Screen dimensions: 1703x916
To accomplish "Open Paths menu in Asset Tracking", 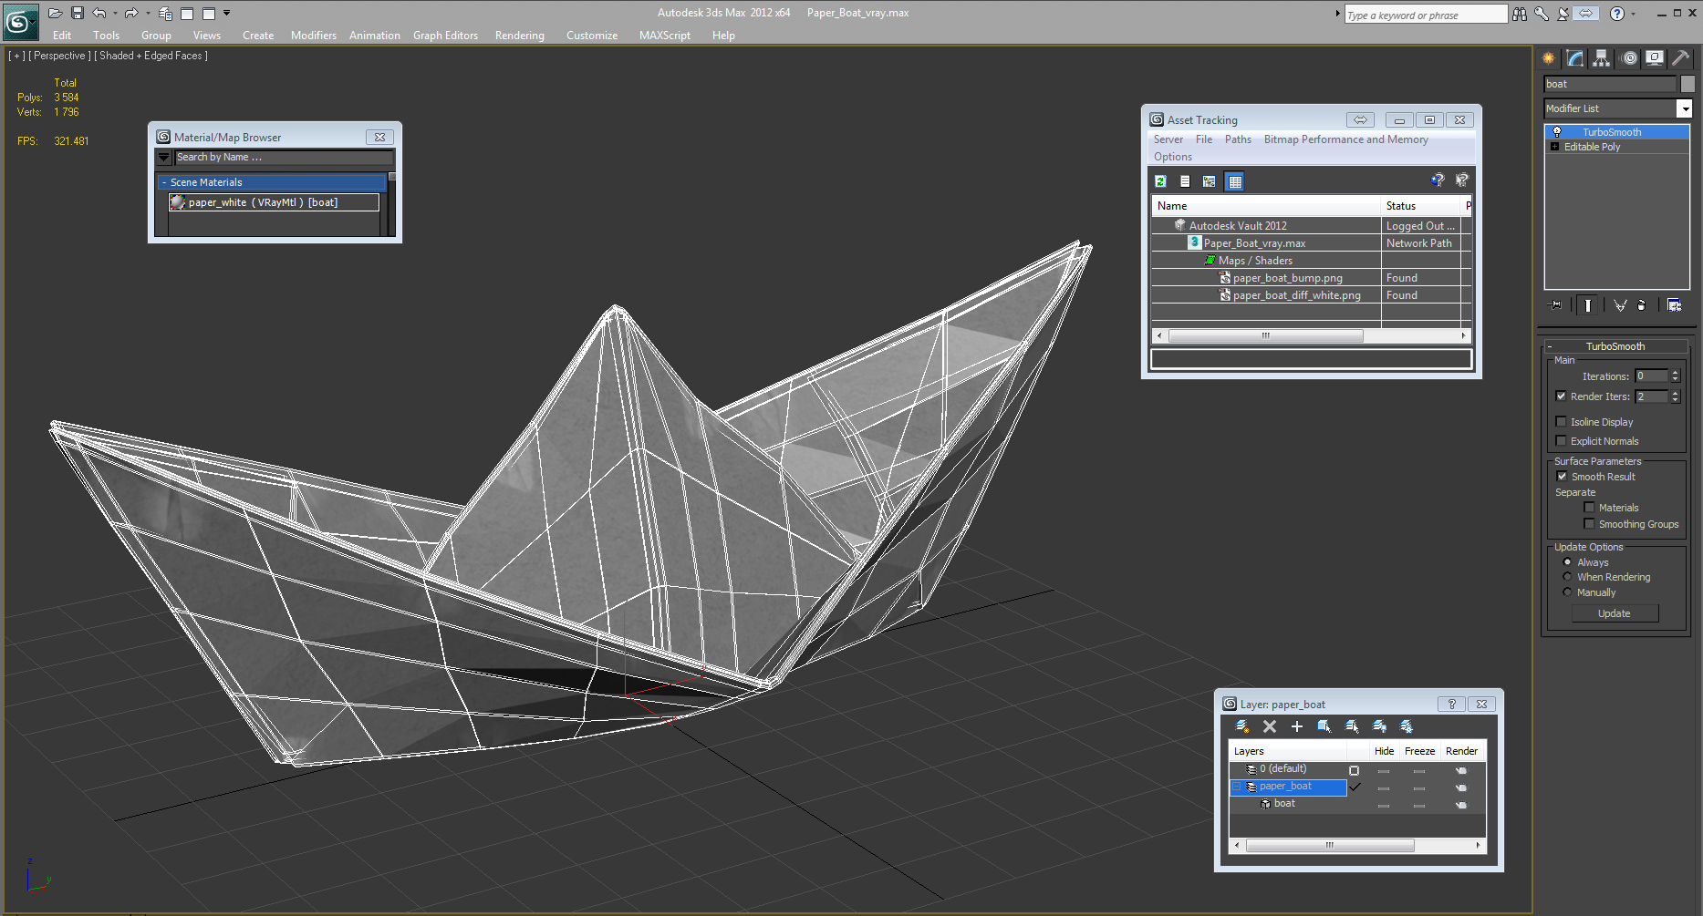I will pyautogui.click(x=1238, y=139).
